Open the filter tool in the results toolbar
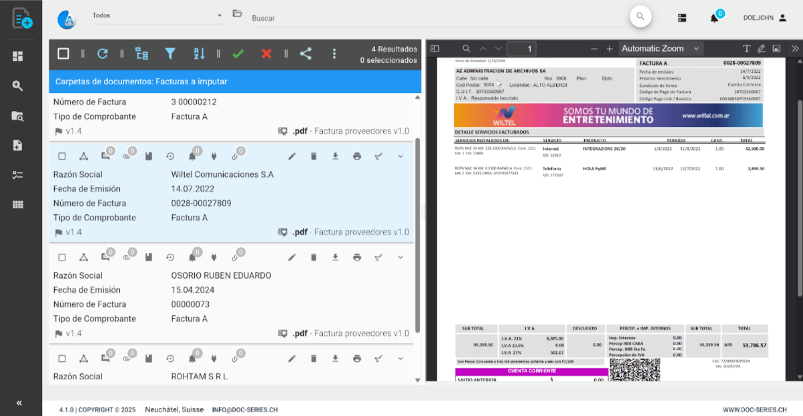 (x=170, y=53)
